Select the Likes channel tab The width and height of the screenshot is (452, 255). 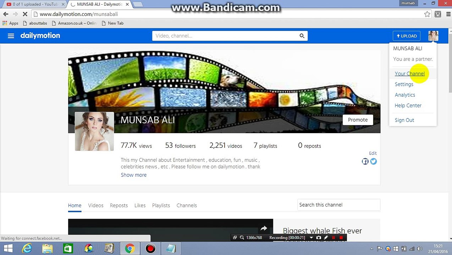click(x=140, y=205)
